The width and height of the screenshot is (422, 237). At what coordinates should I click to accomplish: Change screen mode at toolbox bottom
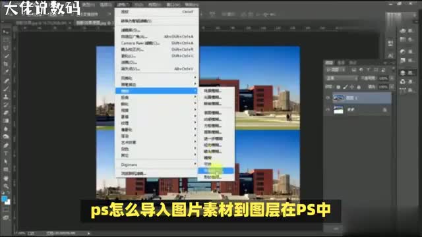[6, 218]
